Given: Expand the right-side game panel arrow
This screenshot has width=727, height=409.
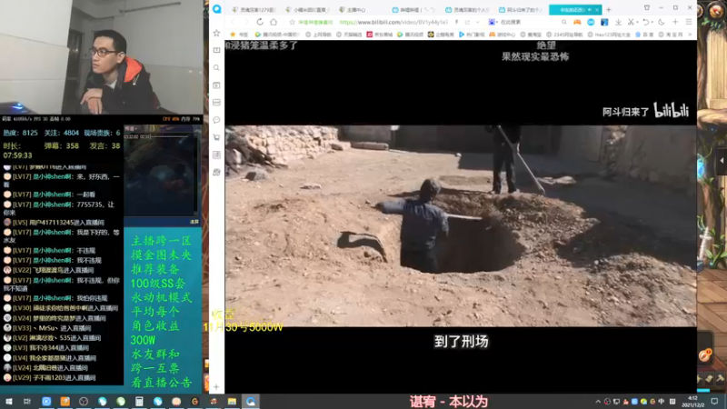Looking at the screenshot, I should point(722,161).
